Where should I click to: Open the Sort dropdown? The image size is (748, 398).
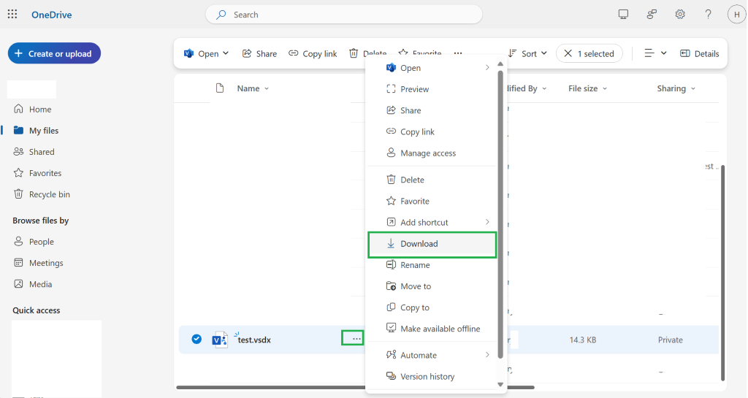(x=527, y=53)
